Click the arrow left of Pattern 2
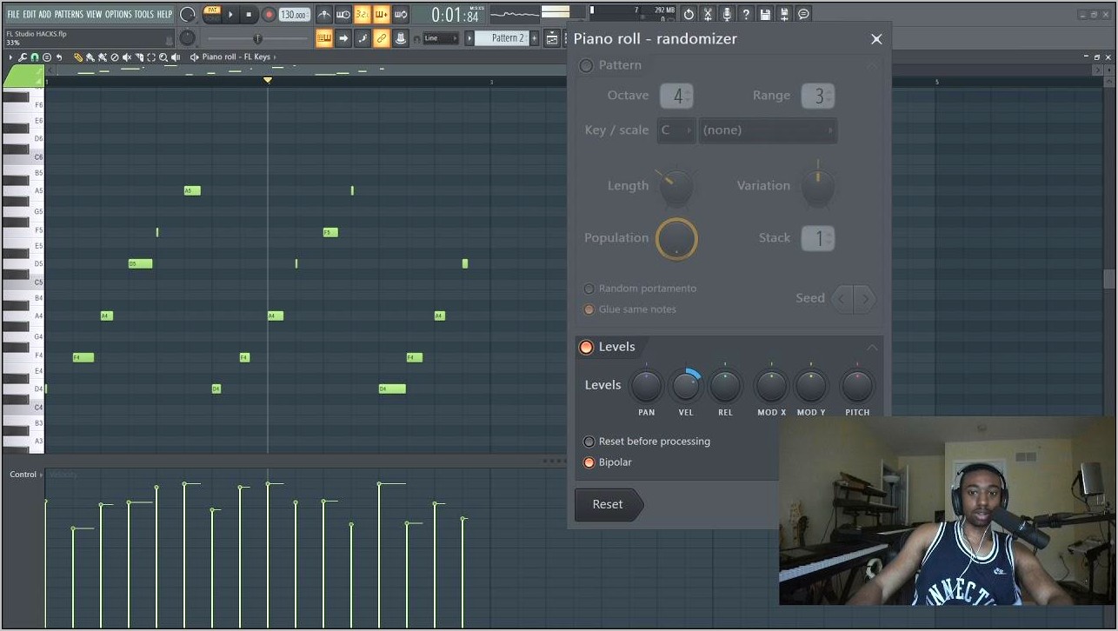1118x631 pixels. click(469, 38)
